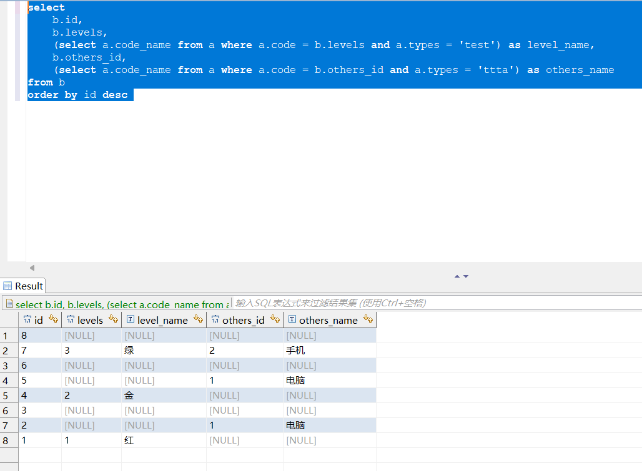Image resolution: width=642 pixels, height=471 pixels.
Task: Select others_id cell with value 2
Action: [x=245, y=351]
